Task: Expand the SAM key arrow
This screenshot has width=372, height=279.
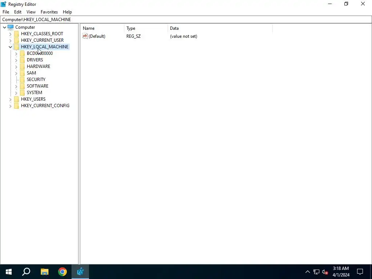Action: coord(16,73)
